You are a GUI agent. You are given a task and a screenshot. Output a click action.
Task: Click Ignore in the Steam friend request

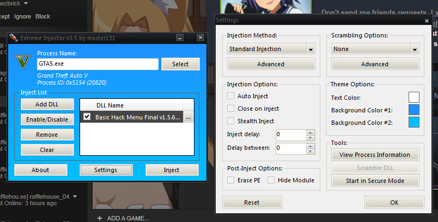click(23, 16)
